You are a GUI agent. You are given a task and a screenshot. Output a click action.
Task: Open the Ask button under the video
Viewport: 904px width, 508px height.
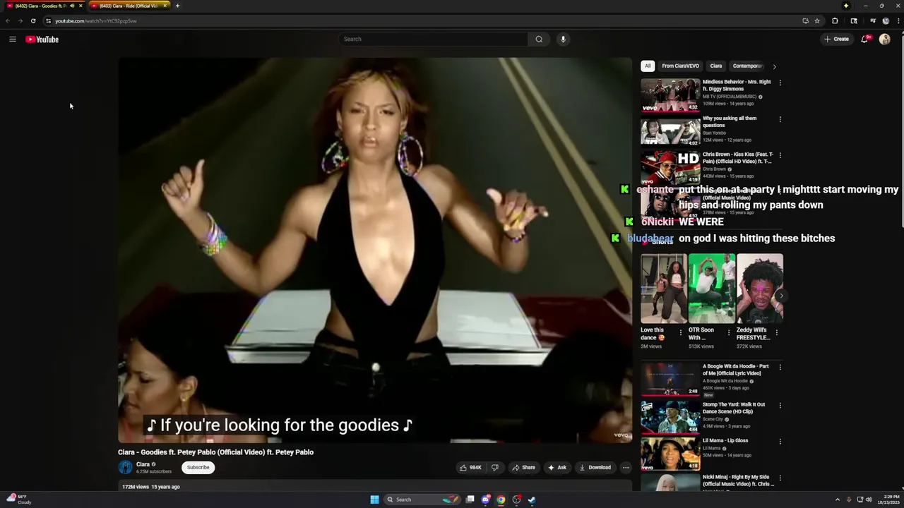click(x=557, y=467)
